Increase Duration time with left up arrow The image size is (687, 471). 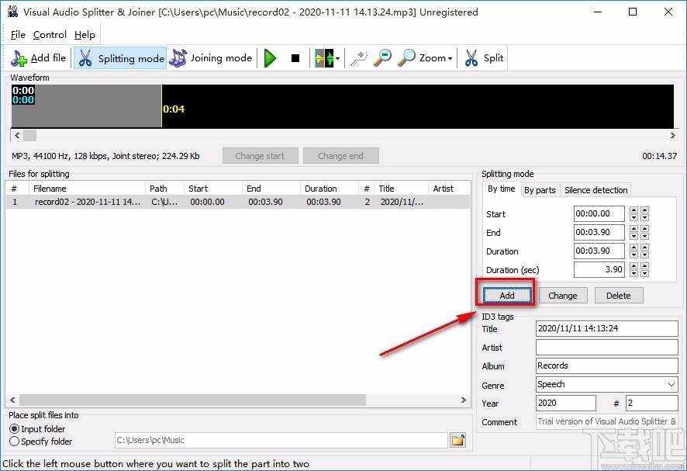[x=633, y=248]
